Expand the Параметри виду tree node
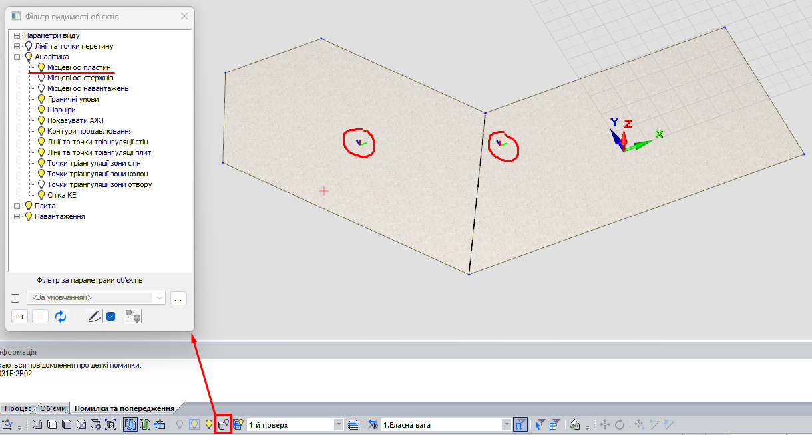812x435 pixels. 17,35
